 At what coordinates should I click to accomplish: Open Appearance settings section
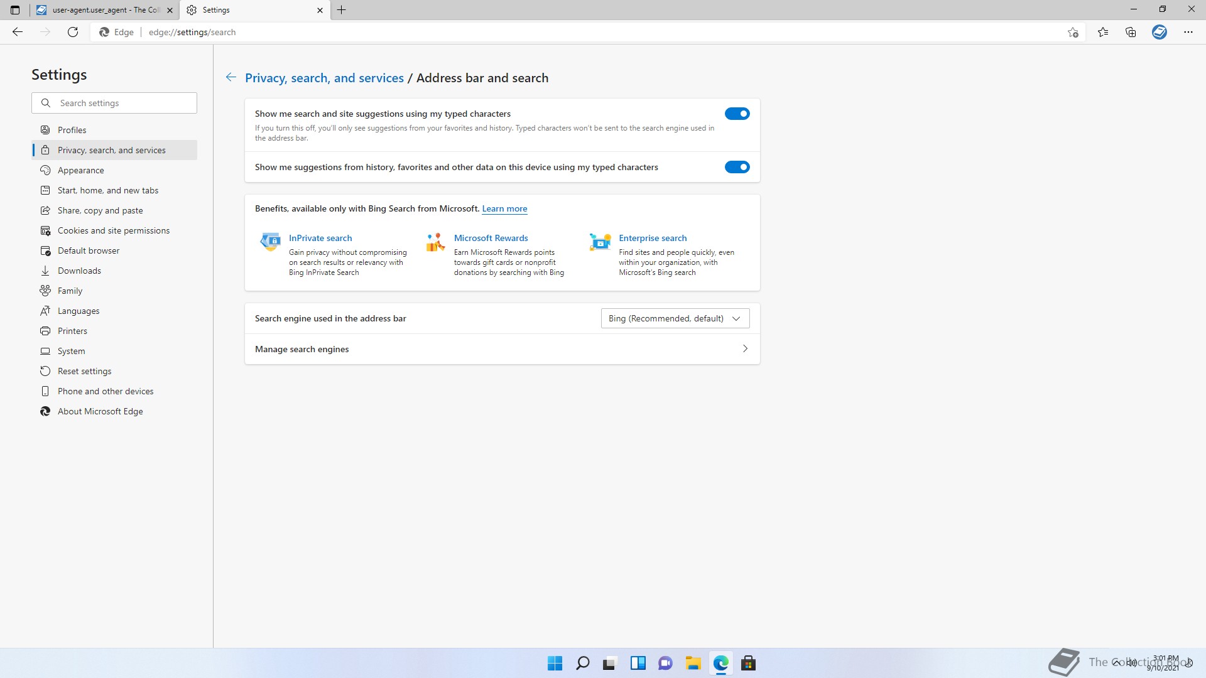tap(114, 170)
